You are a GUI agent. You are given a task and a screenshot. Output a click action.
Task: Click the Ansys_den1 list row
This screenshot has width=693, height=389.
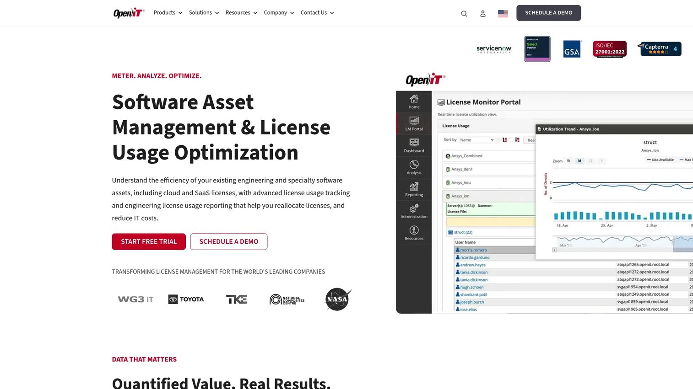tap(489, 169)
